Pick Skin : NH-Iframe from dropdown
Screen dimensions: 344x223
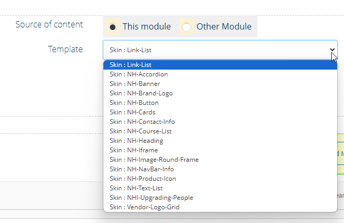click(x=134, y=150)
